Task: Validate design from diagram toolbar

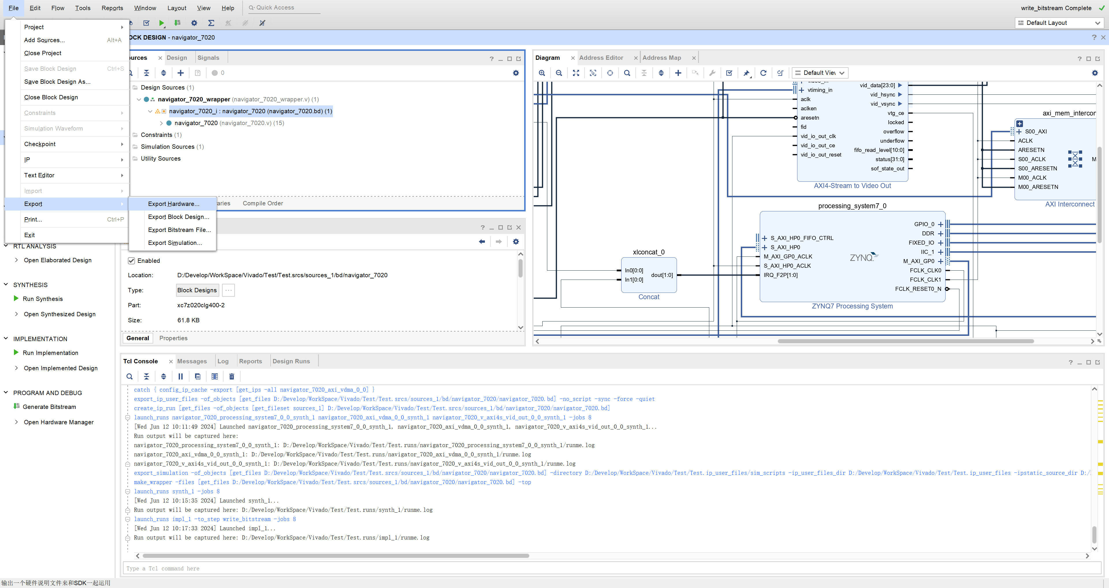Action: point(729,73)
